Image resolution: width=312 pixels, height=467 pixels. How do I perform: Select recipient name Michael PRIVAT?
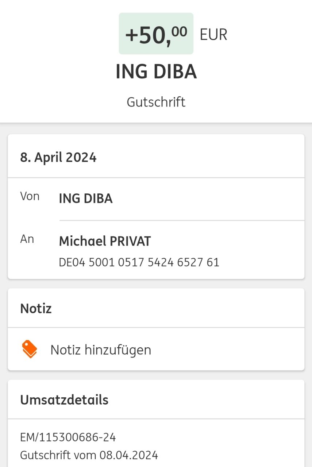(x=105, y=241)
